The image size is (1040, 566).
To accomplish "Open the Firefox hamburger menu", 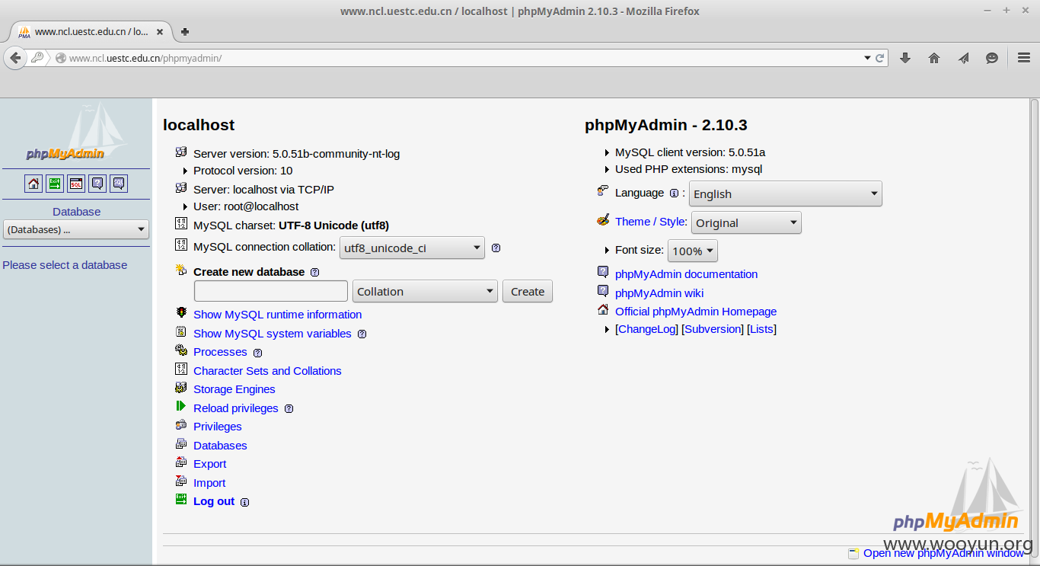I will tap(1024, 58).
